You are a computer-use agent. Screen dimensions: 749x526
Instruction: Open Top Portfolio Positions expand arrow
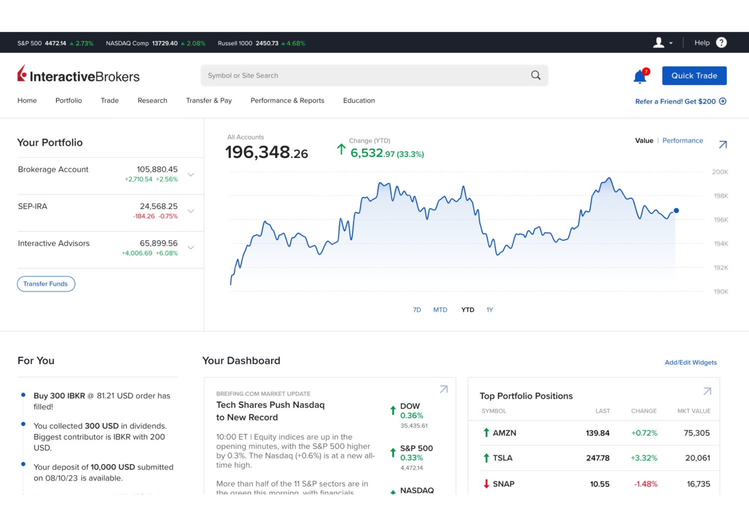pyautogui.click(x=707, y=392)
